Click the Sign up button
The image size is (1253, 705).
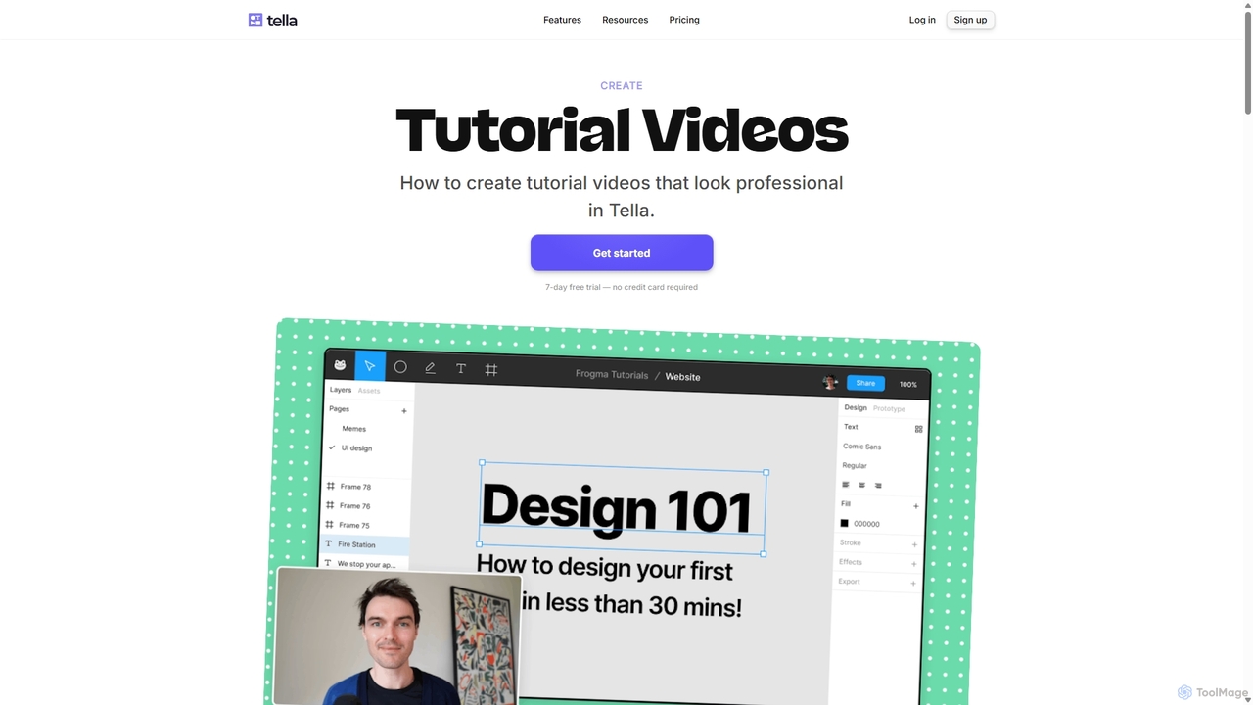point(970,20)
